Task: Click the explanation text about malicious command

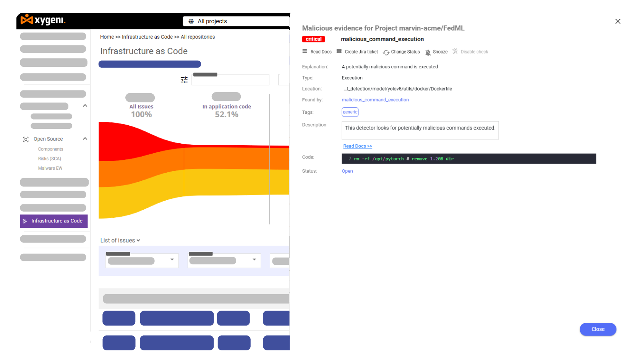Action: point(390,67)
